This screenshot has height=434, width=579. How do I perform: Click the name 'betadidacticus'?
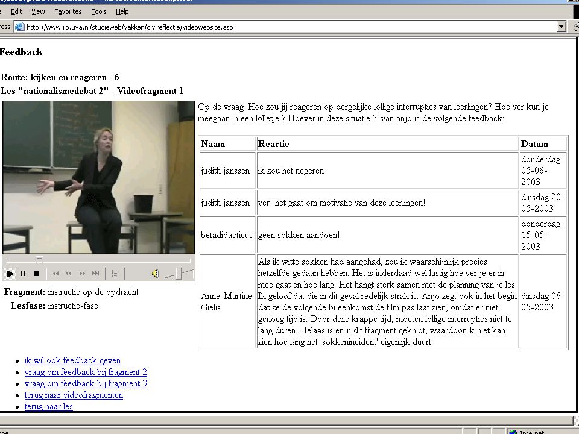tap(226, 235)
